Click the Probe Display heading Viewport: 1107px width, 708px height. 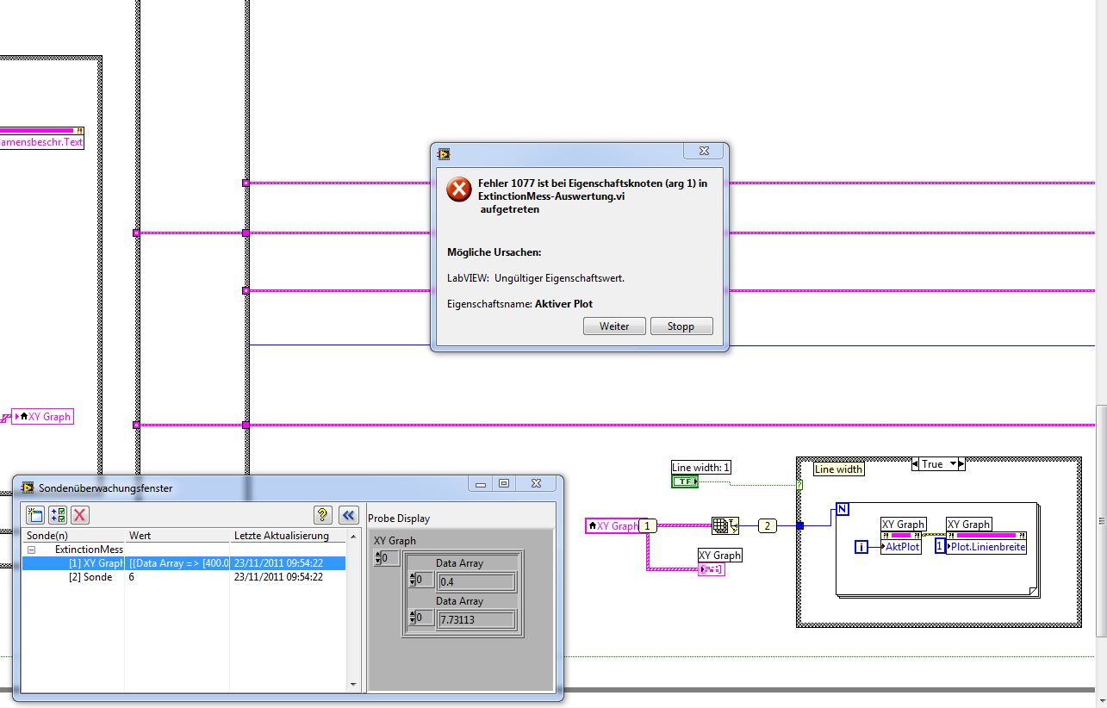399,519
